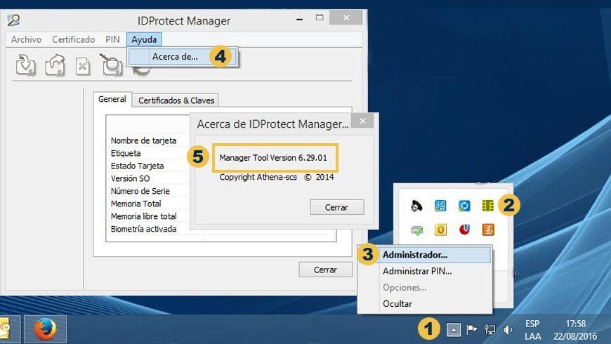The width and height of the screenshot is (611, 344).
Task: Click the Ayuda menu
Action: [144, 39]
